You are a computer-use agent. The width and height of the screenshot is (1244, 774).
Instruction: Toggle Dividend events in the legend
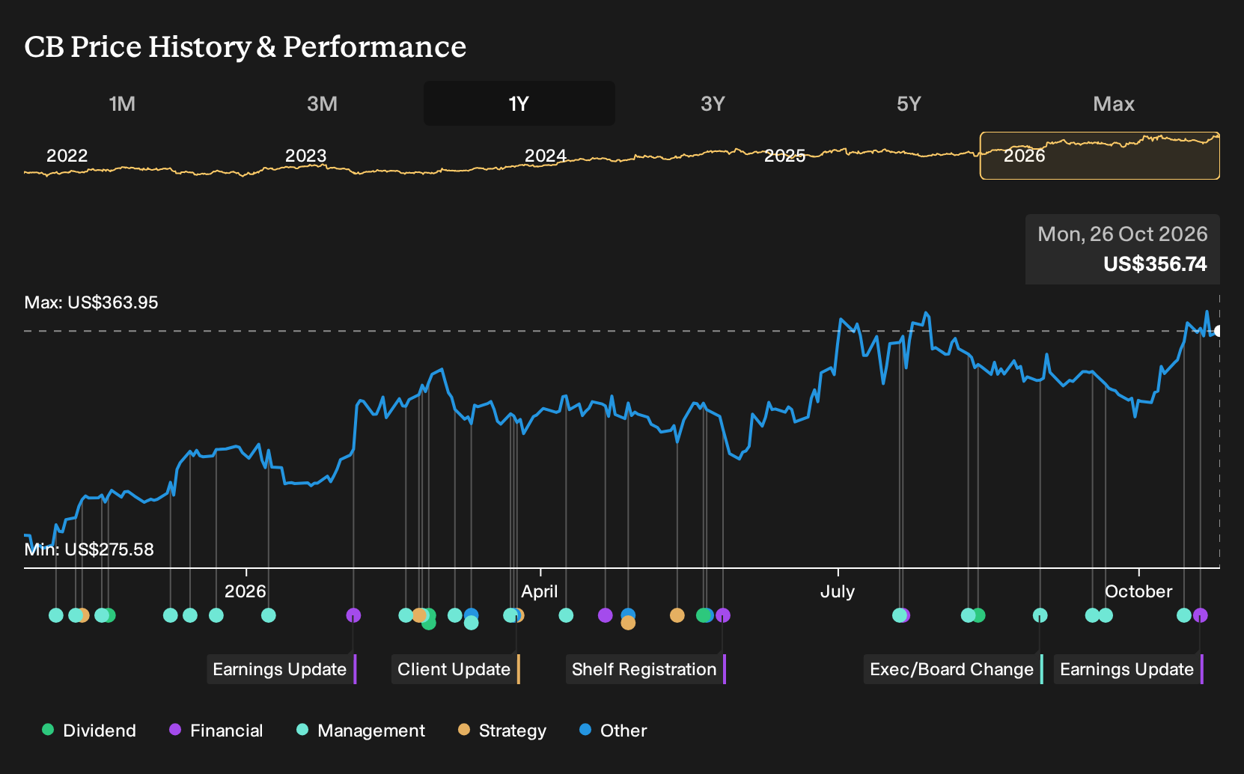tap(89, 731)
